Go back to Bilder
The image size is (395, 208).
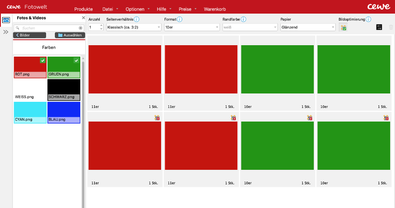pos(29,35)
